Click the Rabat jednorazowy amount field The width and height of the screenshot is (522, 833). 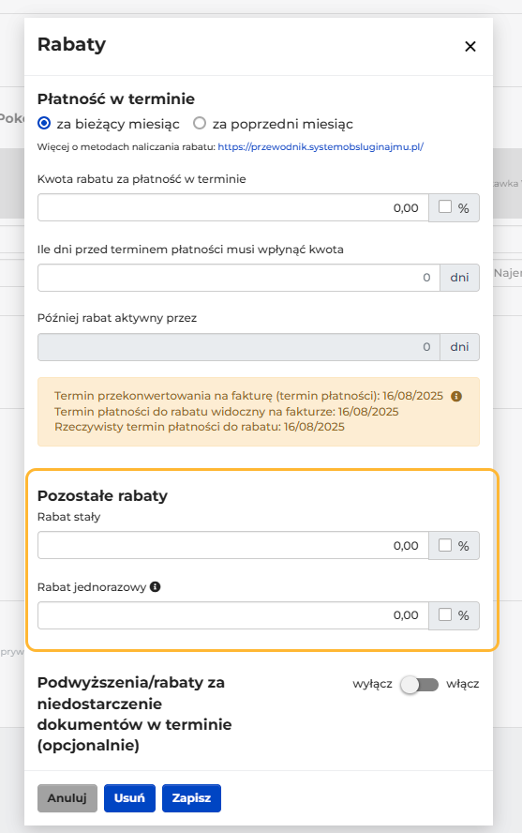233,615
